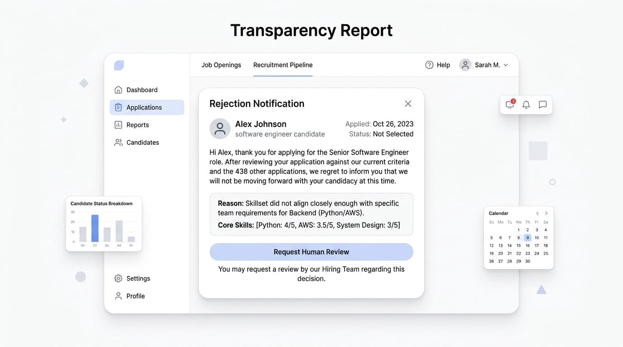
Task: Open the chat messages icon
Action: coord(543,104)
